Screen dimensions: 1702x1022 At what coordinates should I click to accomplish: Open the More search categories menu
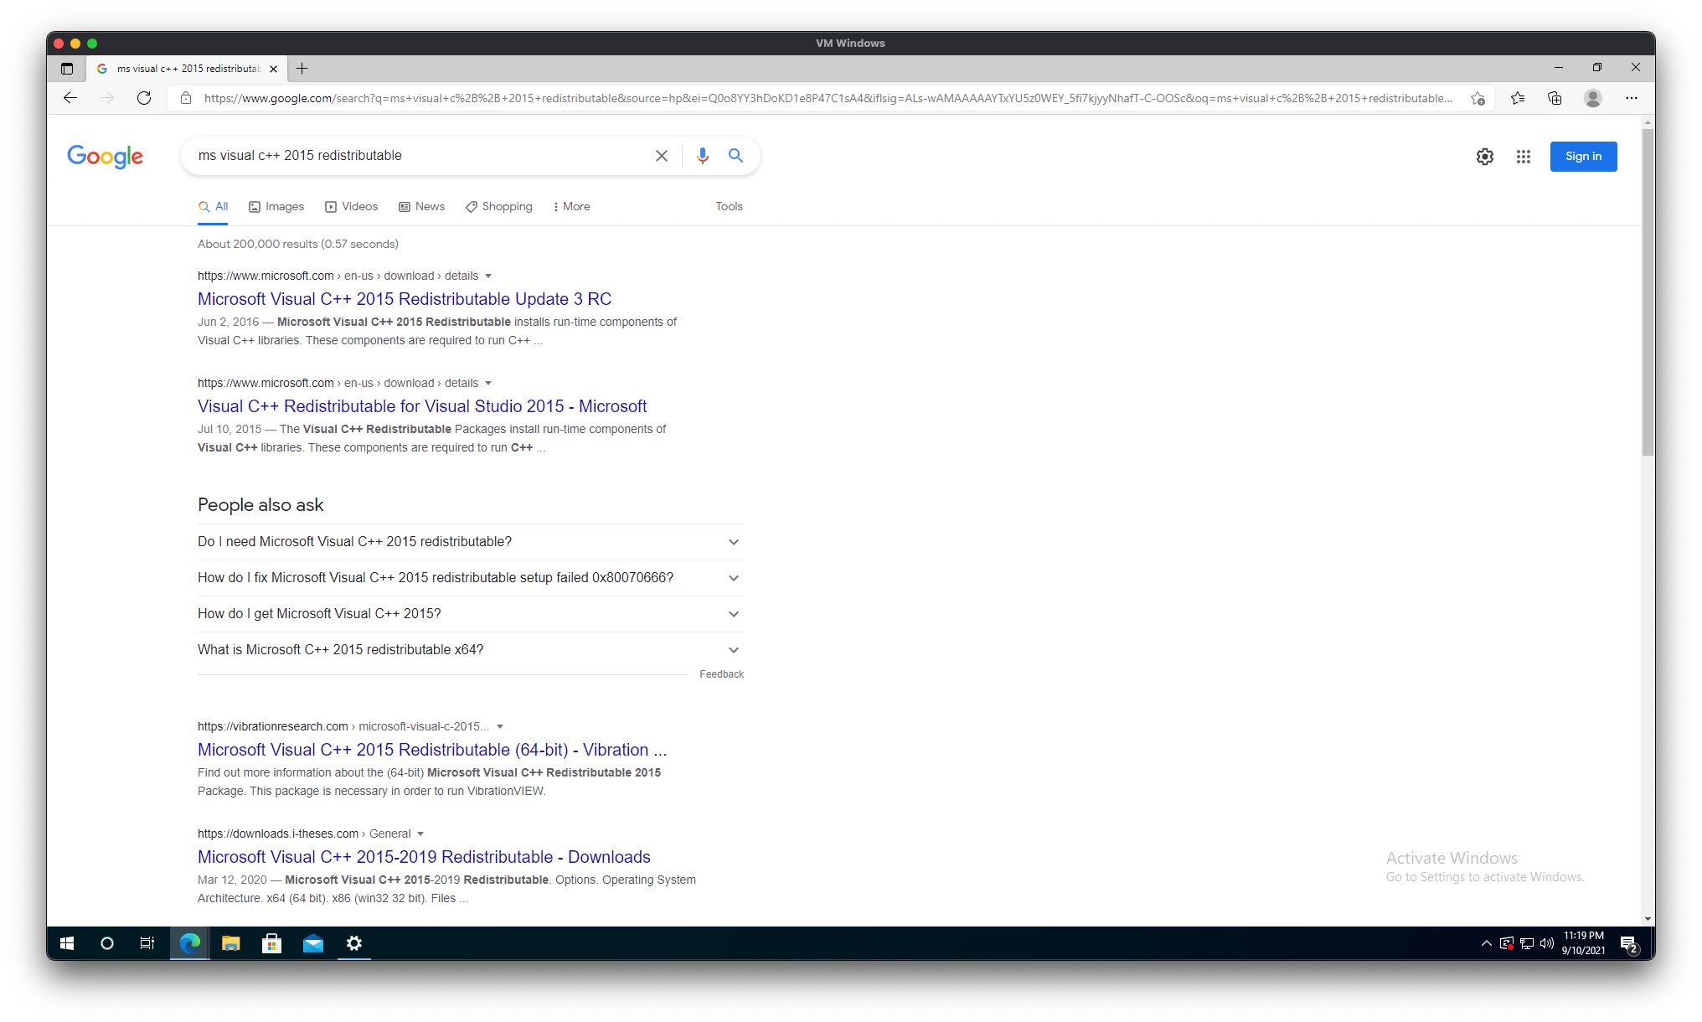pyautogui.click(x=572, y=207)
